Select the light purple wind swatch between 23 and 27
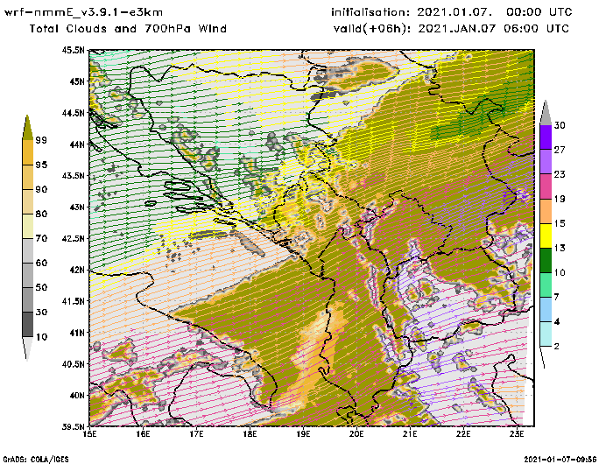Screen dimensions: 613x464 pyautogui.click(x=546, y=162)
